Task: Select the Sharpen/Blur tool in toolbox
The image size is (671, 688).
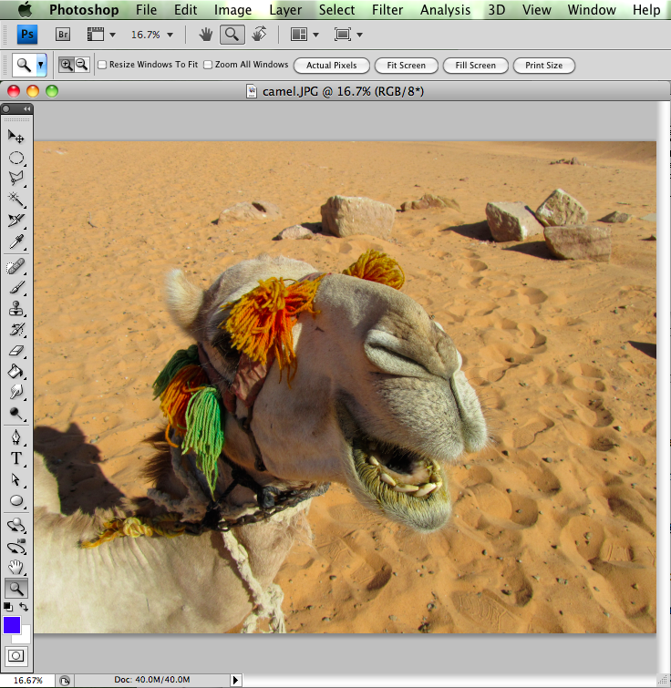Action: point(16,392)
